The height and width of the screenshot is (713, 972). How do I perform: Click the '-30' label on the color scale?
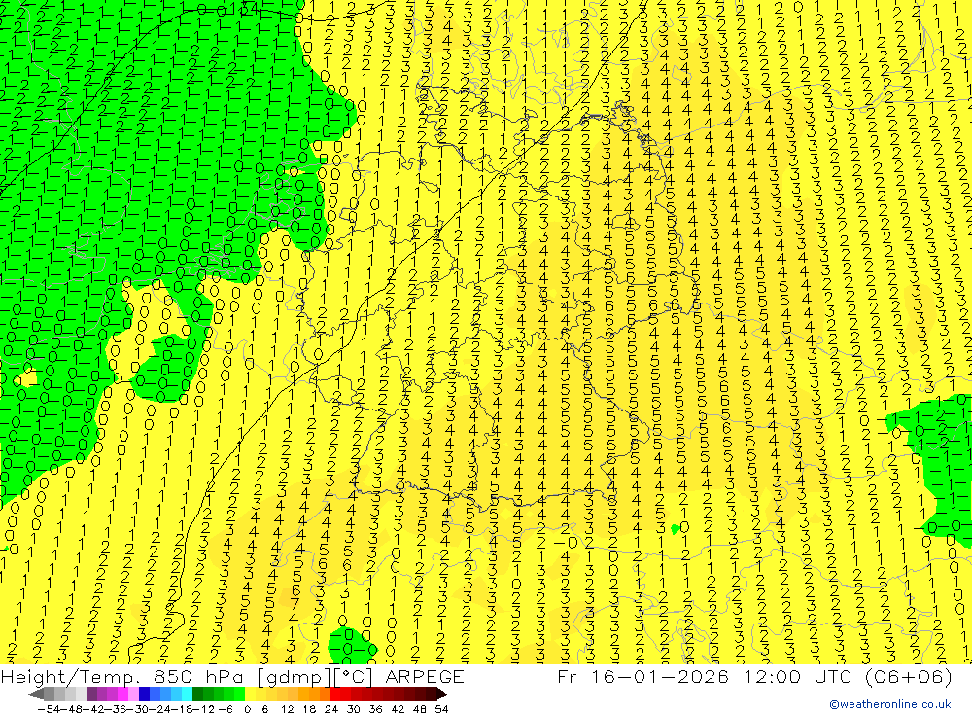pyautogui.click(x=138, y=709)
